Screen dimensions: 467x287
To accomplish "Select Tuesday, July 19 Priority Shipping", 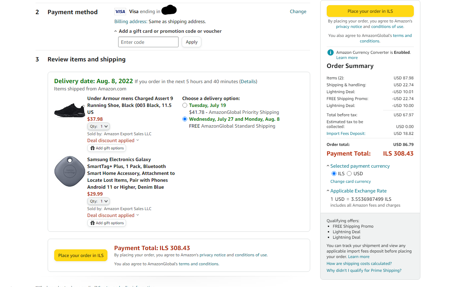I will pyautogui.click(x=185, y=105).
